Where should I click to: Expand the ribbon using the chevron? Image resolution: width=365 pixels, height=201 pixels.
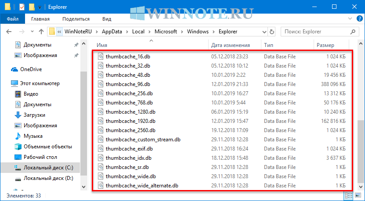click(350, 19)
